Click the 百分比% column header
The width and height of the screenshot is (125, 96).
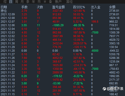(x=79, y=7)
